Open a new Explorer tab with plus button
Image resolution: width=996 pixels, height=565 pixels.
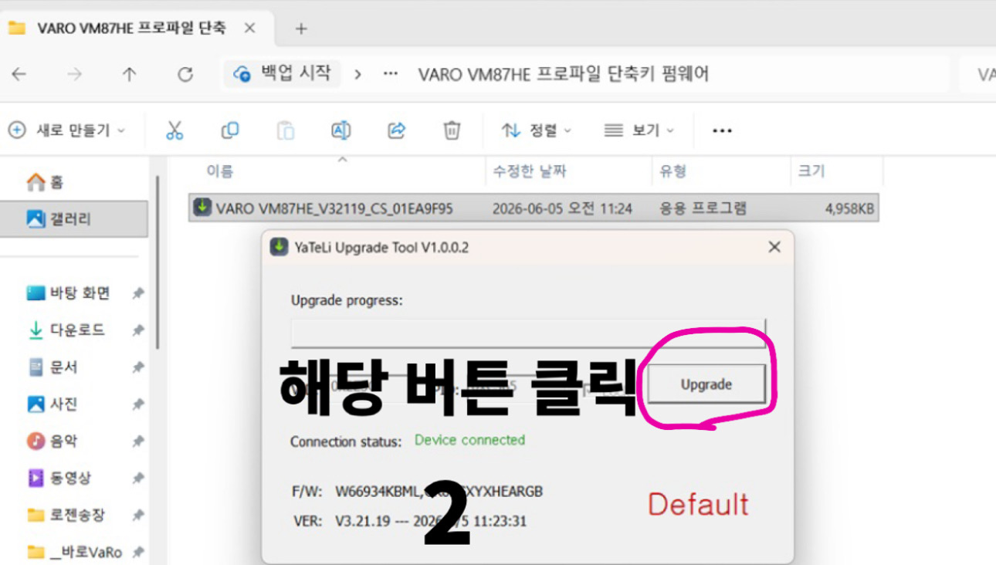point(301,29)
